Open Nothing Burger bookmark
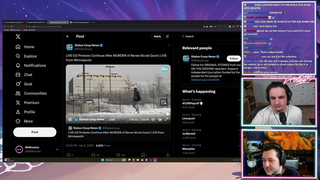320x180 pixels. pos(15,30)
